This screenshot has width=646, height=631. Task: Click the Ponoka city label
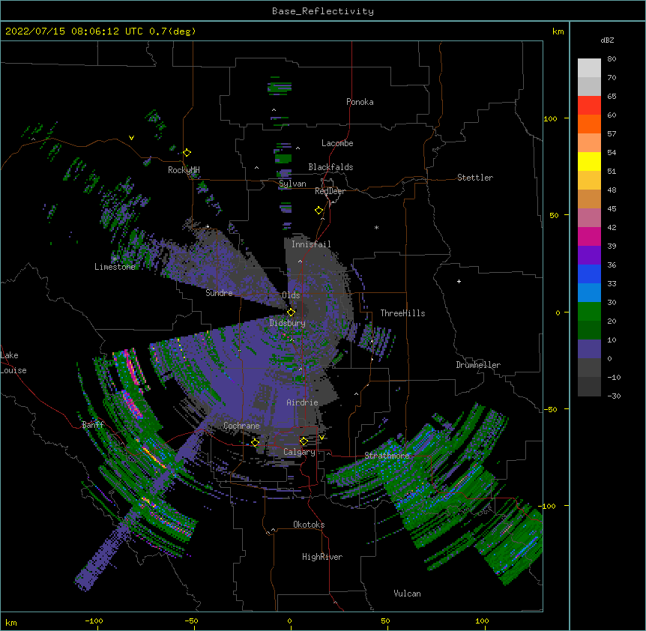click(x=360, y=102)
